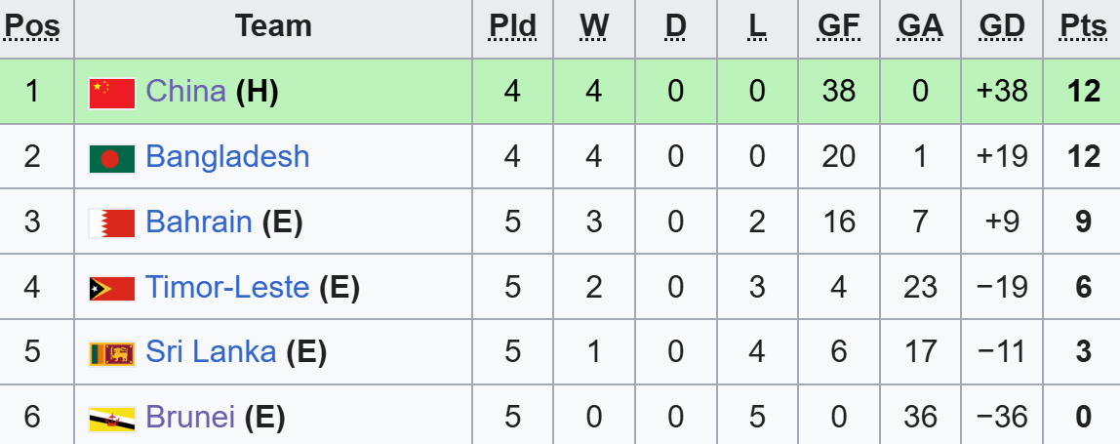Click the Pld column header abbreviation

[x=512, y=26]
